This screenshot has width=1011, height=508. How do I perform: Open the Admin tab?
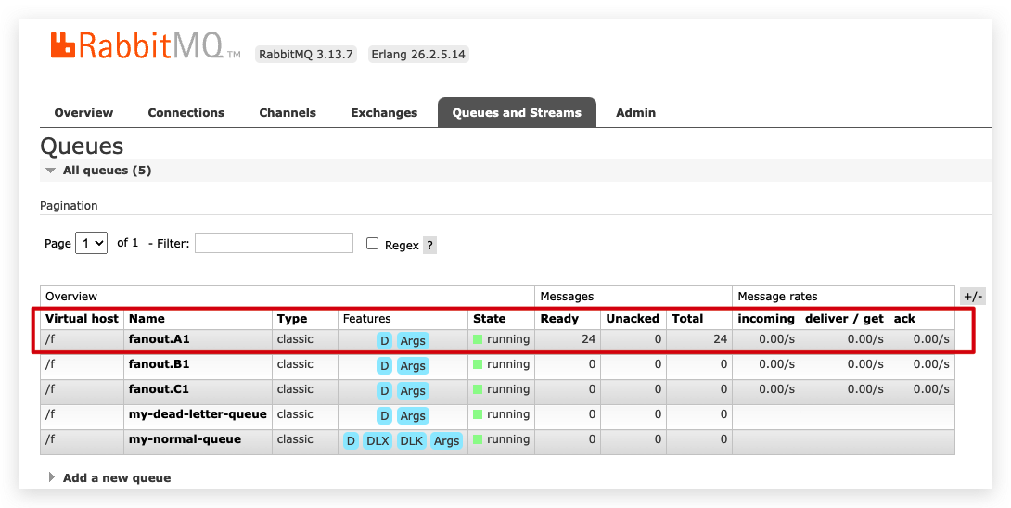(635, 113)
